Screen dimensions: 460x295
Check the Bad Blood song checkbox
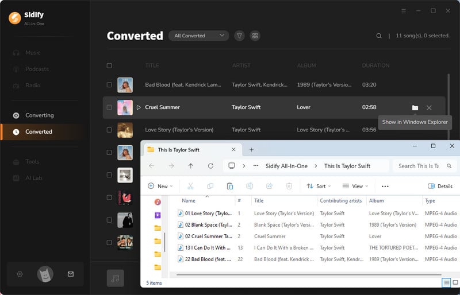(109, 85)
